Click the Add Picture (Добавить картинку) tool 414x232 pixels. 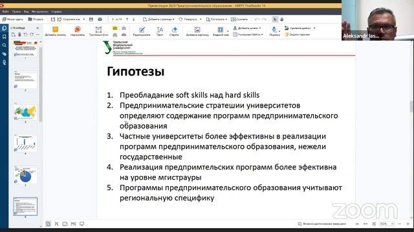197,31
